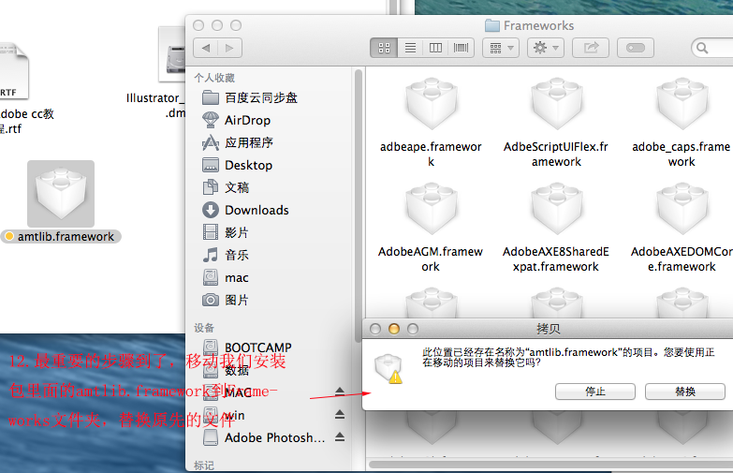Click the Finder sidebar vertical scrollbar
The width and height of the screenshot is (733, 473).
[359, 206]
